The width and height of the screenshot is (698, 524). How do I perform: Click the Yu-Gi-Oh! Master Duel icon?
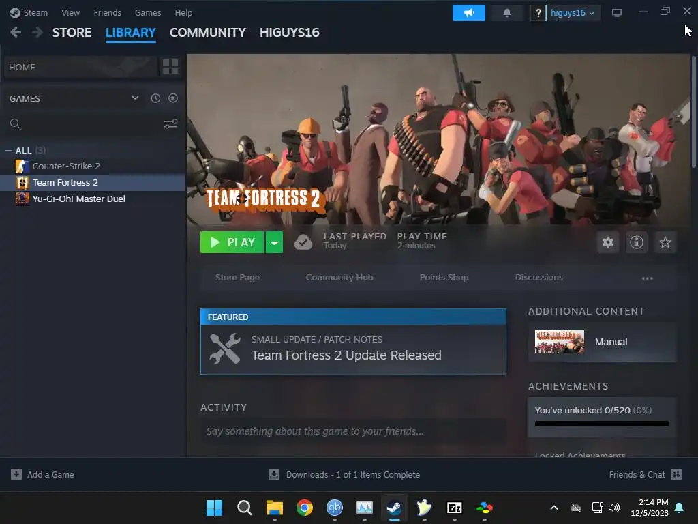(x=22, y=199)
